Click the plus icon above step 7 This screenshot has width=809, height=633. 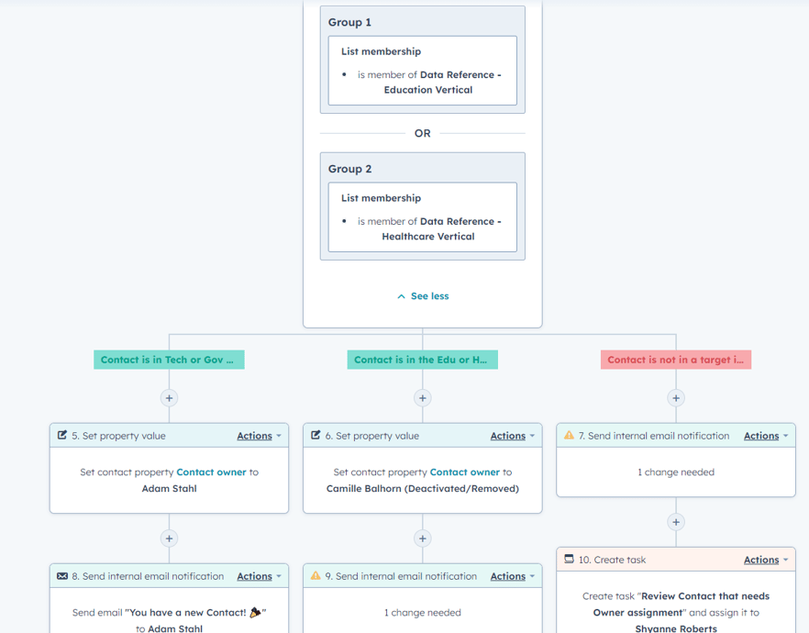[676, 398]
